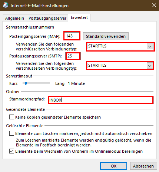Select the IMAP STARTTLS combo box
This screenshot has height=172, width=159.
[120, 46]
